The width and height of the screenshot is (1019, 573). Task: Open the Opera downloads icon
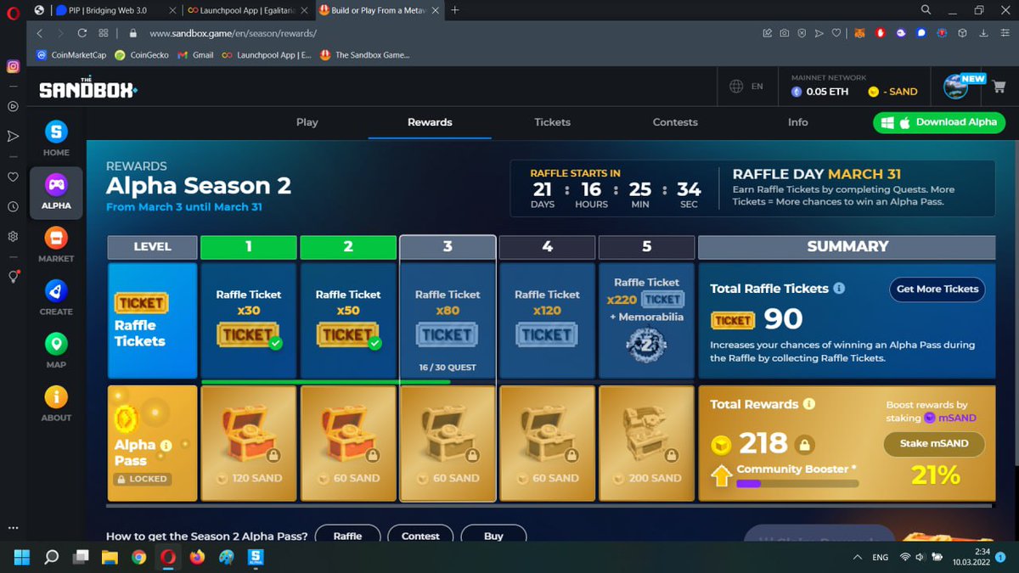[982, 33]
